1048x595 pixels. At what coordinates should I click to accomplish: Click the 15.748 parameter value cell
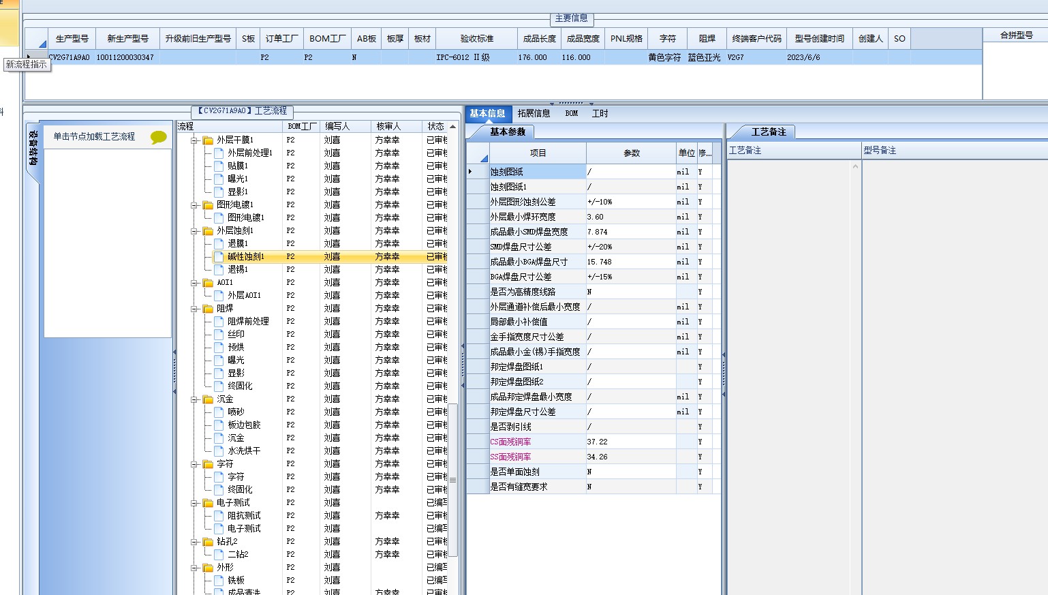click(x=631, y=262)
